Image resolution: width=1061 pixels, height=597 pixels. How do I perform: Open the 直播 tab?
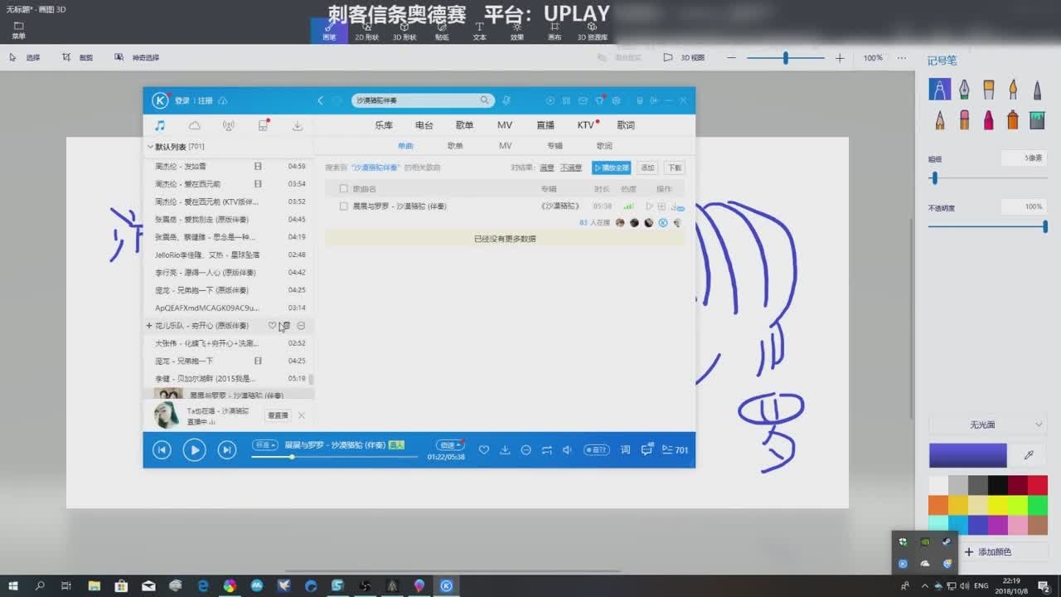click(x=545, y=125)
